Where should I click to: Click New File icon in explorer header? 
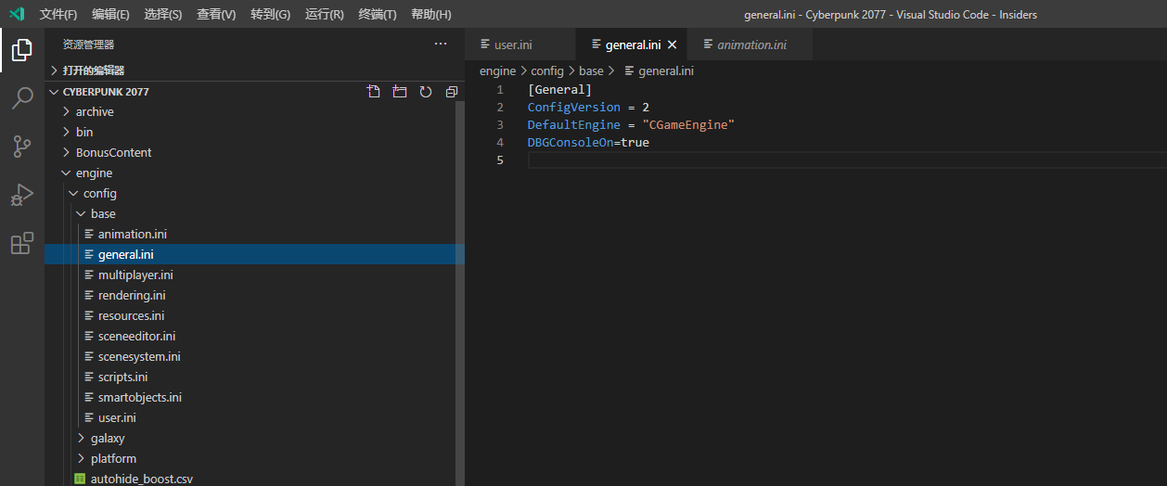(373, 92)
